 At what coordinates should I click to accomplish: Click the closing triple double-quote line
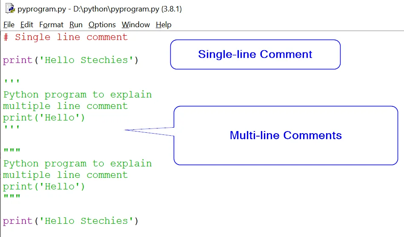click(11, 197)
